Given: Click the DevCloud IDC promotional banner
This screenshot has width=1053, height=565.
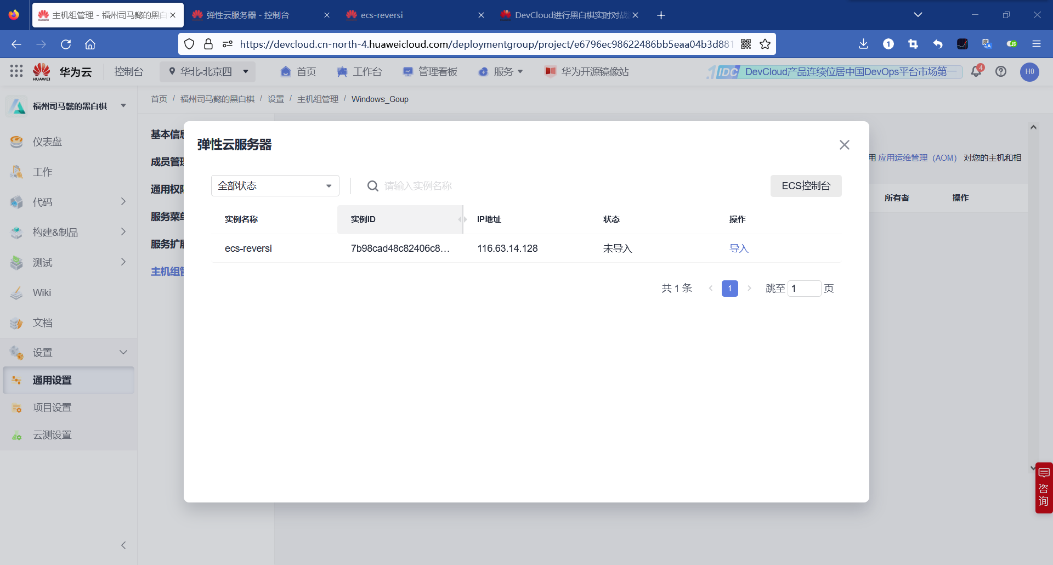Looking at the screenshot, I should [834, 72].
